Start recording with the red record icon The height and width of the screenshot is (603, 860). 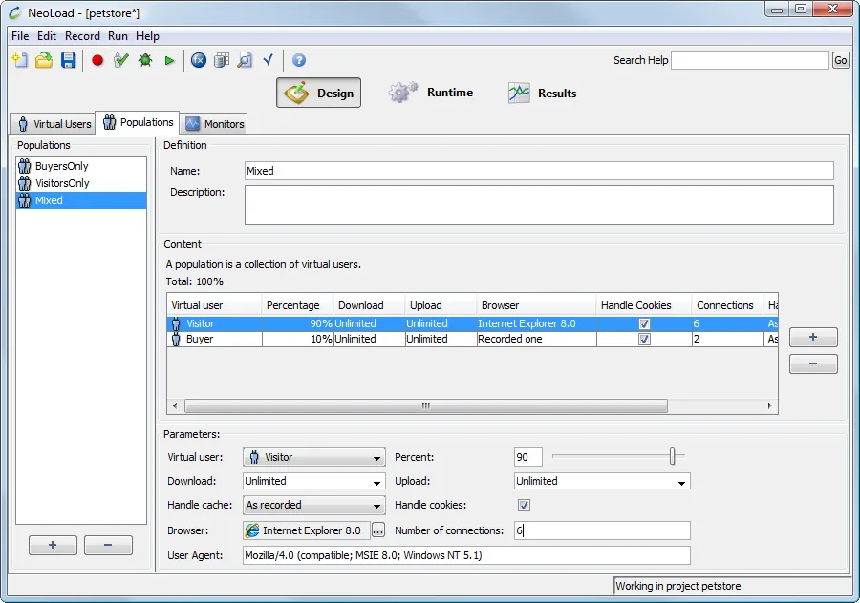click(97, 60)
